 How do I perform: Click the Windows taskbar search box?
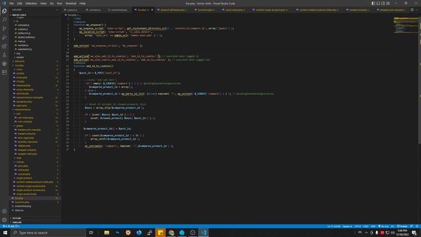coord(48,232)
